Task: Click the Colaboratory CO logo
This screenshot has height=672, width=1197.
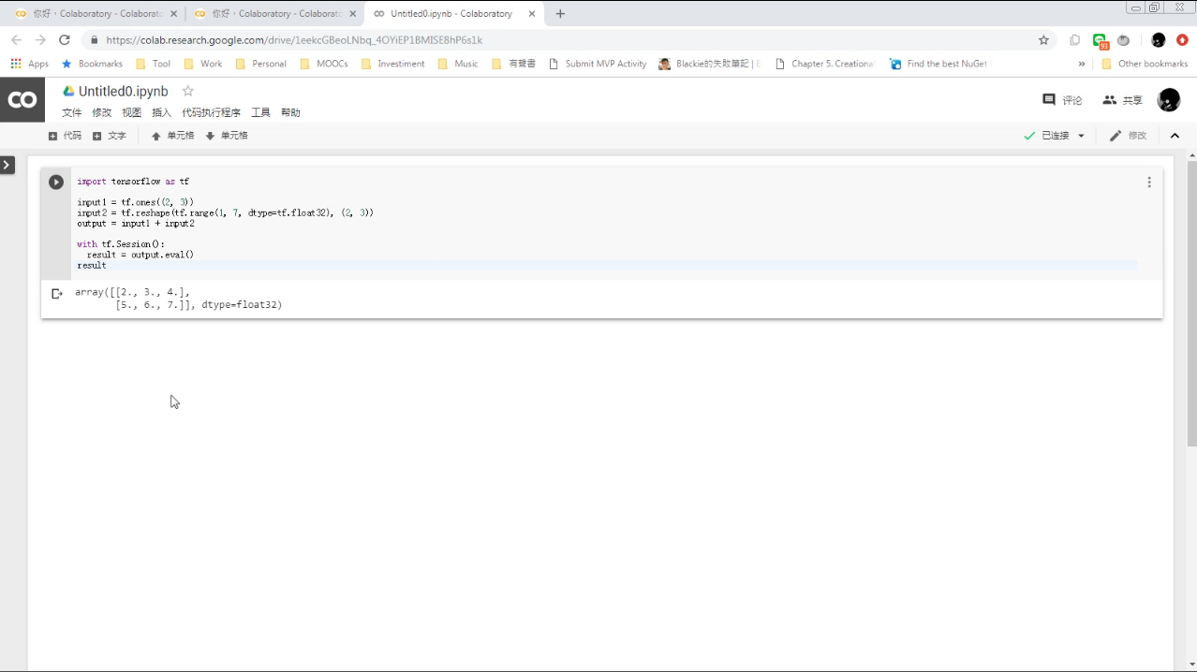Action: tap(22, 100)
